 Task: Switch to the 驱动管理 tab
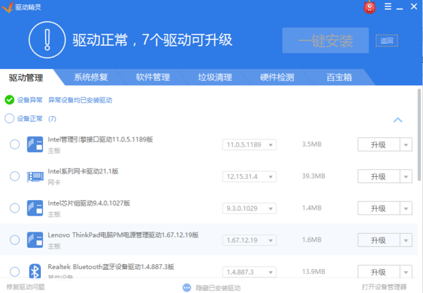tap(26, 77)
